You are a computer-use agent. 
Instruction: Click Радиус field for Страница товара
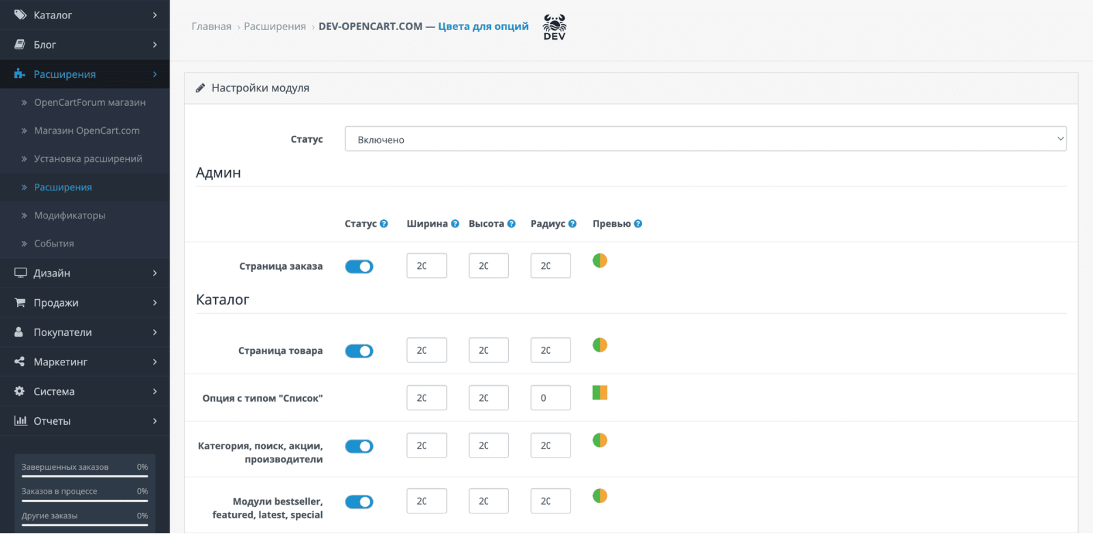point(551,350)
